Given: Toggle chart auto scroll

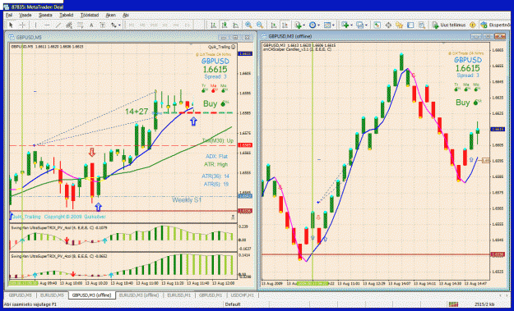Looking at the screenshot, I should [273, 25].
